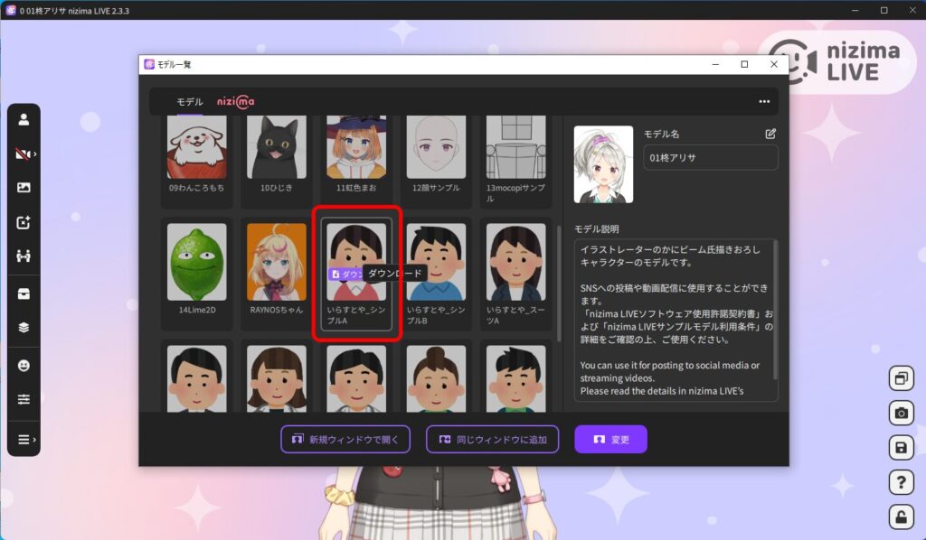Minimize the モデル一覧 dialog
Viewport: 926px width, 540px height.
[x=716, y=64]
